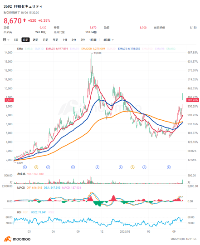Click the MACD indicator label

[21, 188]
